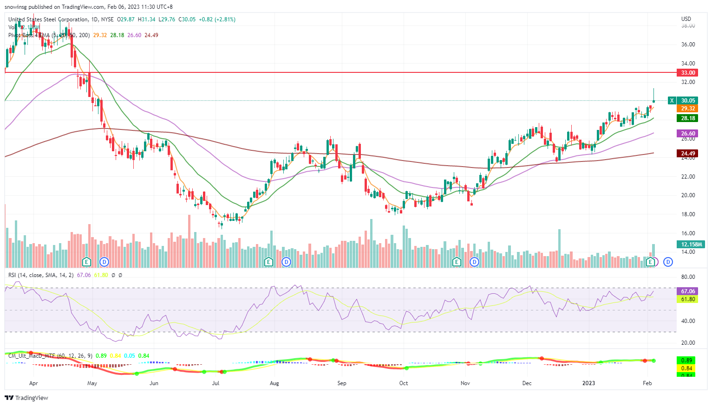Select the CM_Ult_MacD_MTF indicator legend
712x406 pixels.
(x=50, y=356)
